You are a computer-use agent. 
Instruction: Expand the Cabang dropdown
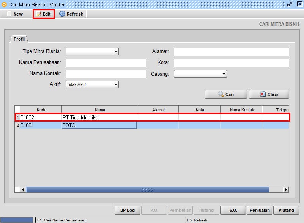224,74
